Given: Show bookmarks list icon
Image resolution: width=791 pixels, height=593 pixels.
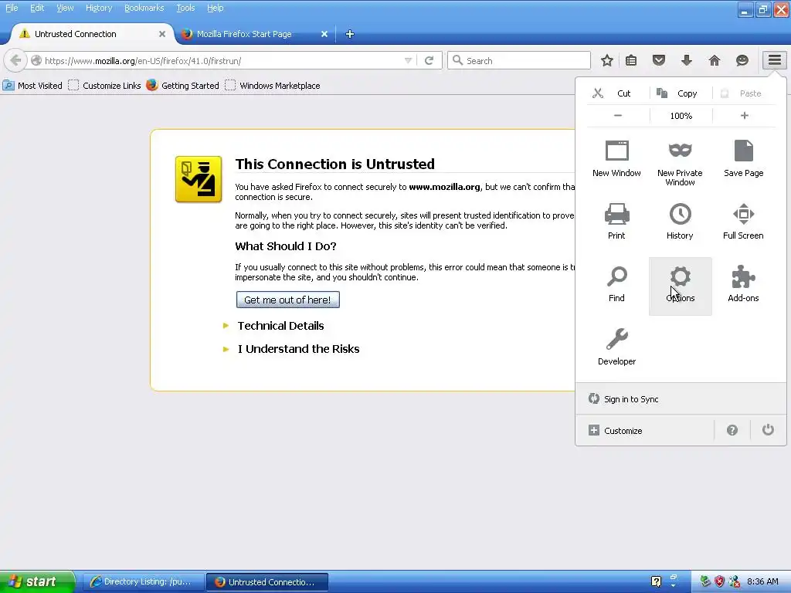Looking at the screenshot, I should coord(631,60).
